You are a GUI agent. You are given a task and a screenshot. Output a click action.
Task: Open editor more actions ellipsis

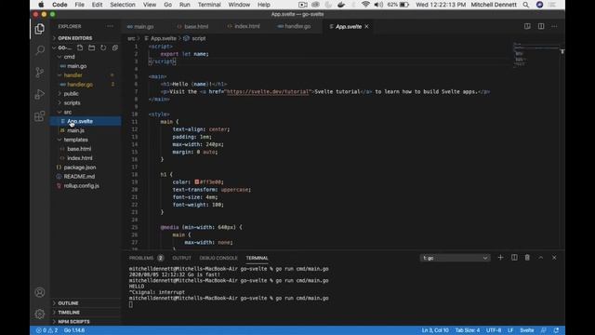pos(554,26)
